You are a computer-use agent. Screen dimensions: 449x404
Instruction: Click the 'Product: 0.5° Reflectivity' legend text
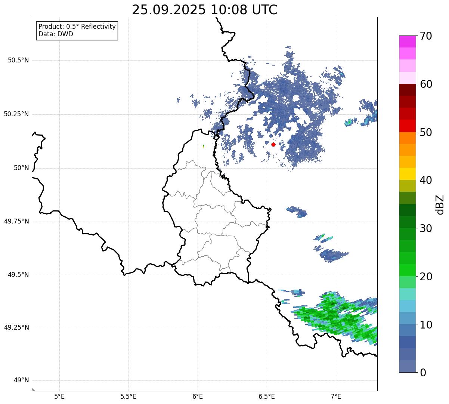tap(77, 27)
